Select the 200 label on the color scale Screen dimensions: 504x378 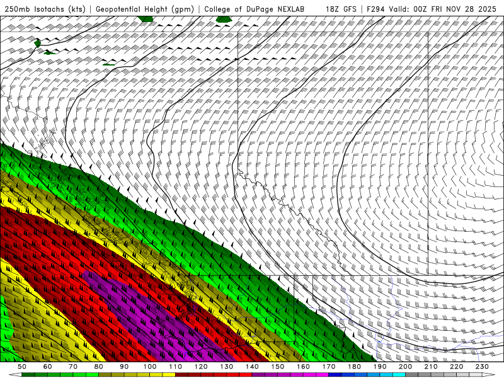[x=406, y=367]
